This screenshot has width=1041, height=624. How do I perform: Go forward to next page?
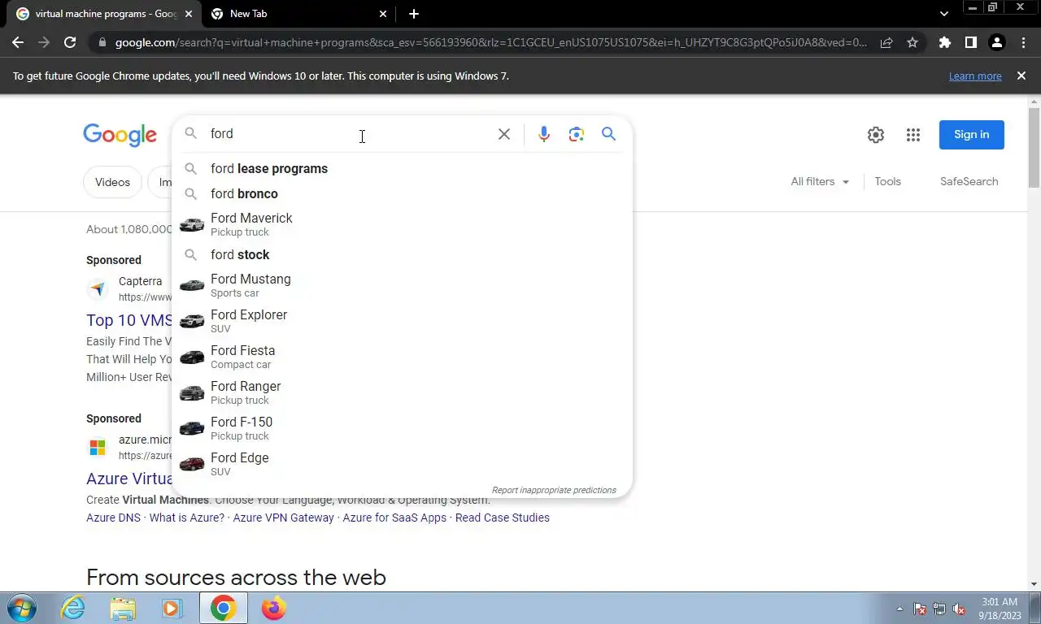click(44, 42)
